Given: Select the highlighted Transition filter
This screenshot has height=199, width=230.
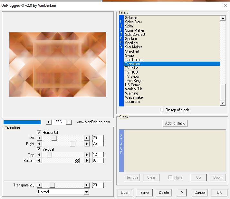Looking at the screenshot, I should point(172,64).
